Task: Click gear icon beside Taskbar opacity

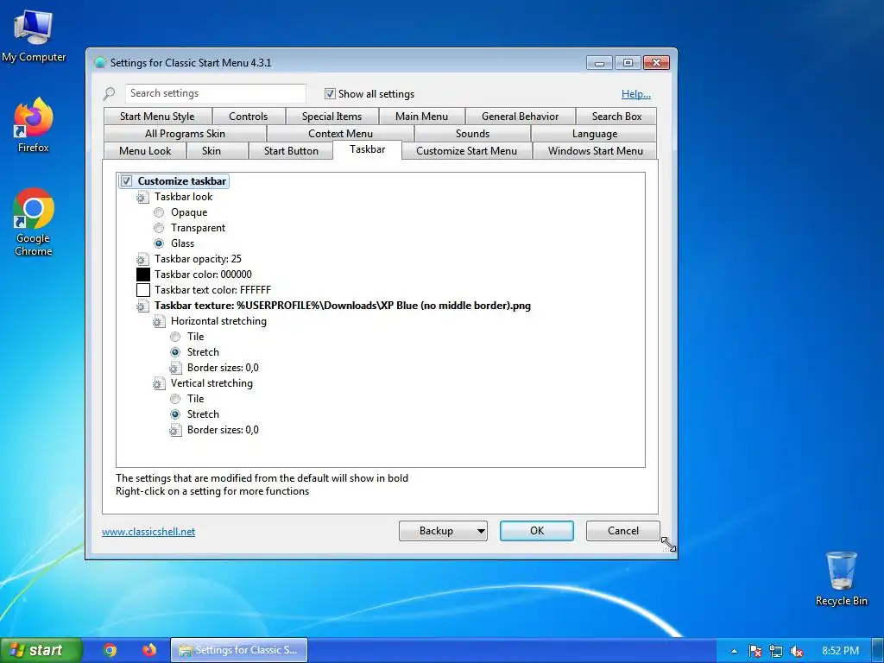Action: click(x=142, y=259)
